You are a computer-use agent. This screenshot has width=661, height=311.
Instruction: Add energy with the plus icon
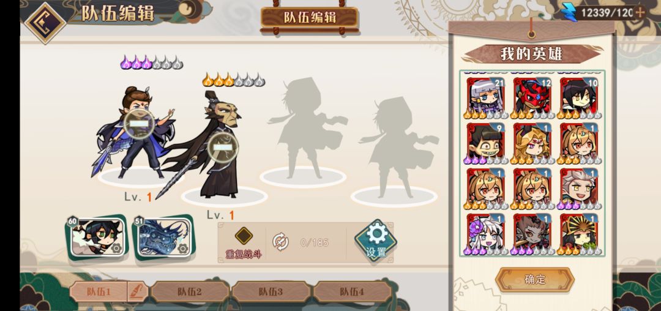point(640,12)
